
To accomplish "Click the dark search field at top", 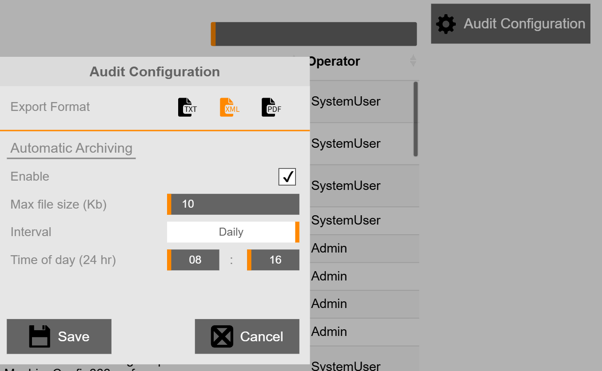I will tap(315, 34).
